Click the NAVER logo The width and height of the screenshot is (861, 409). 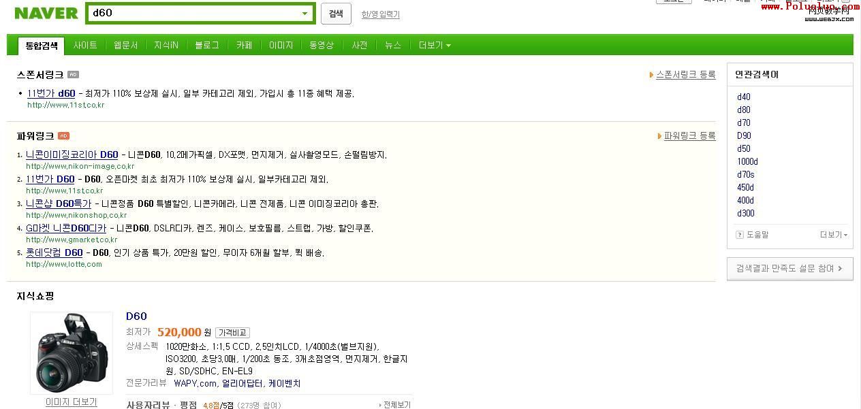[x=46, y=13]
